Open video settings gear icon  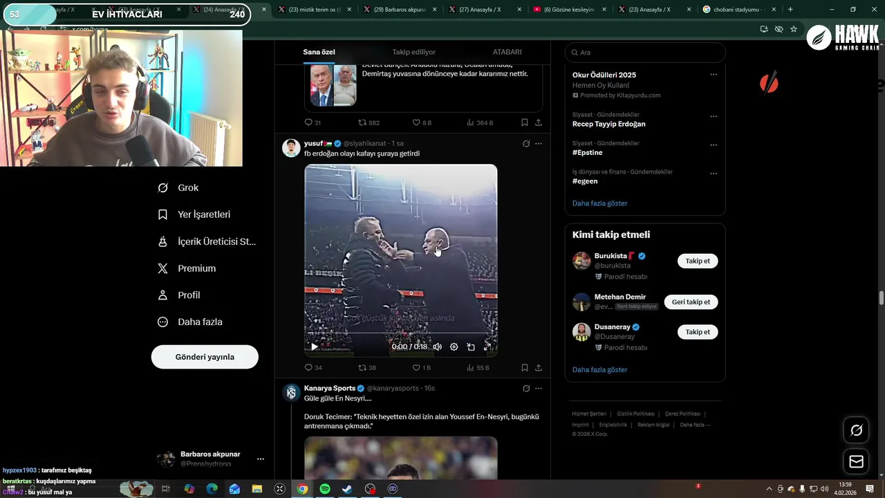454,347
